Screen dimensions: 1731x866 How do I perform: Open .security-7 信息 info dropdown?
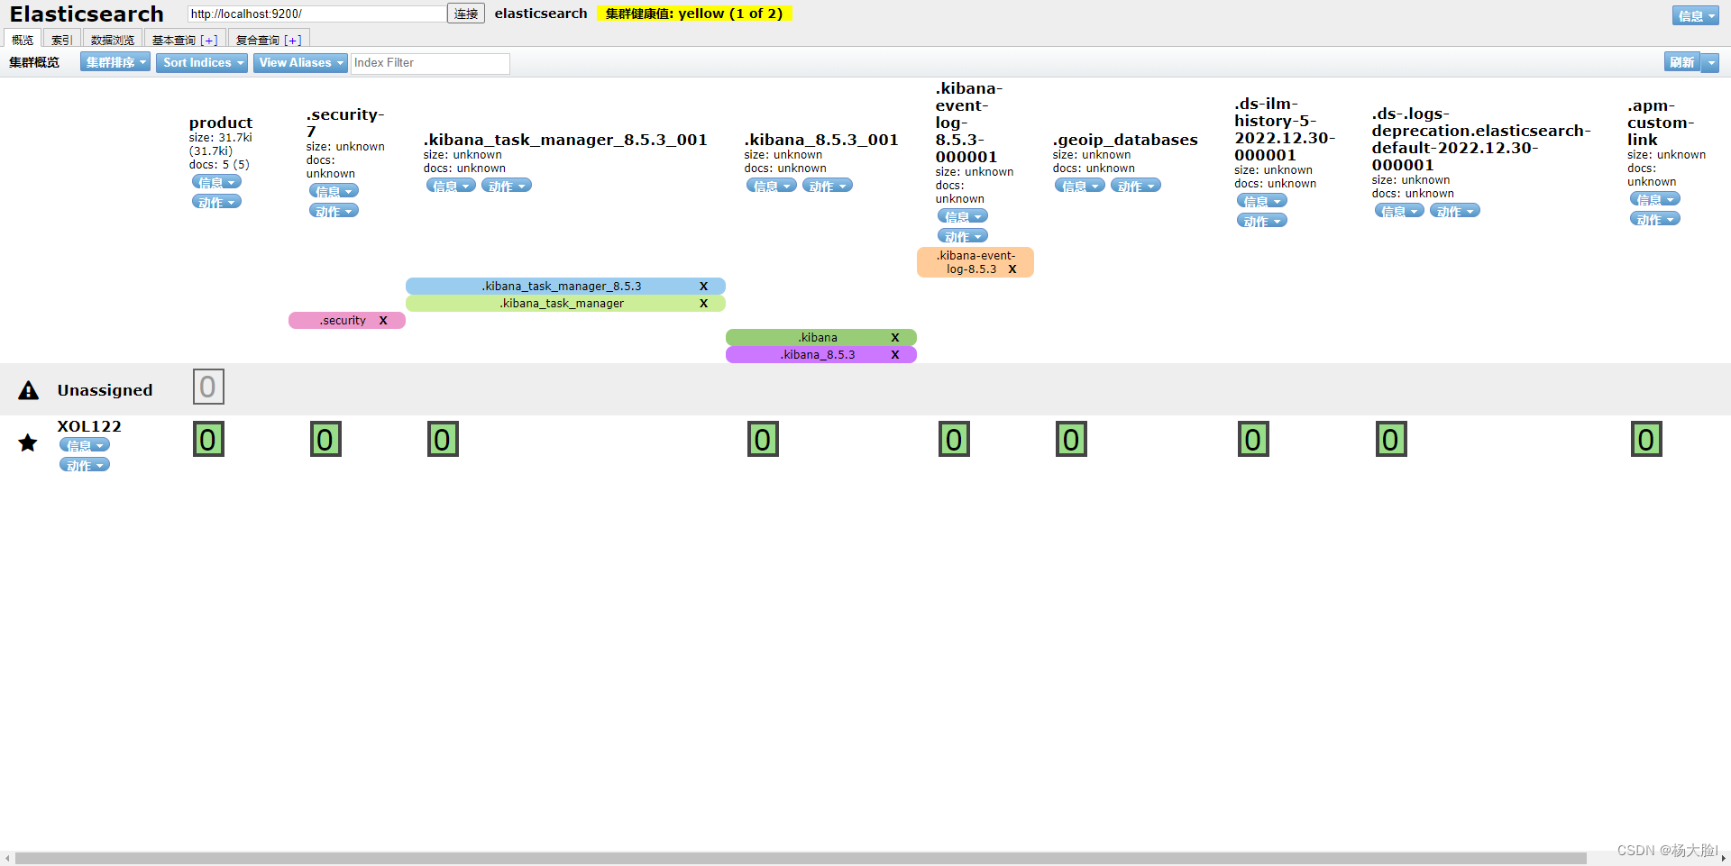tap(334, 191)
